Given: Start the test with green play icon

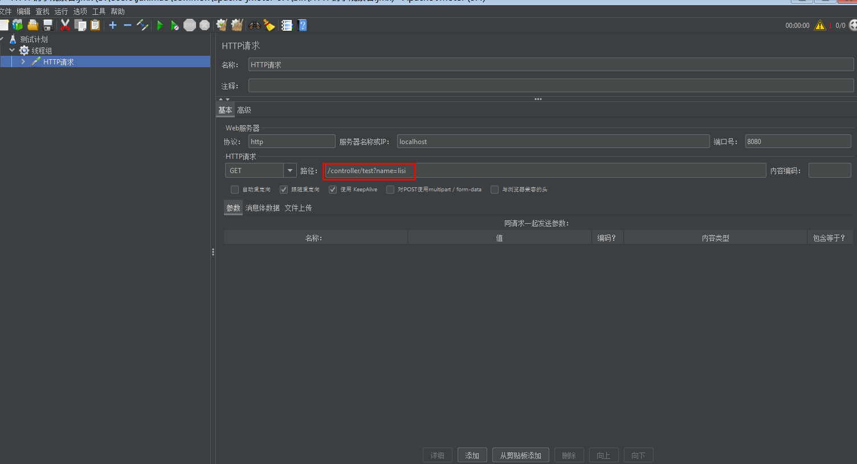Looking at the screenshot, I should (160, 25).
